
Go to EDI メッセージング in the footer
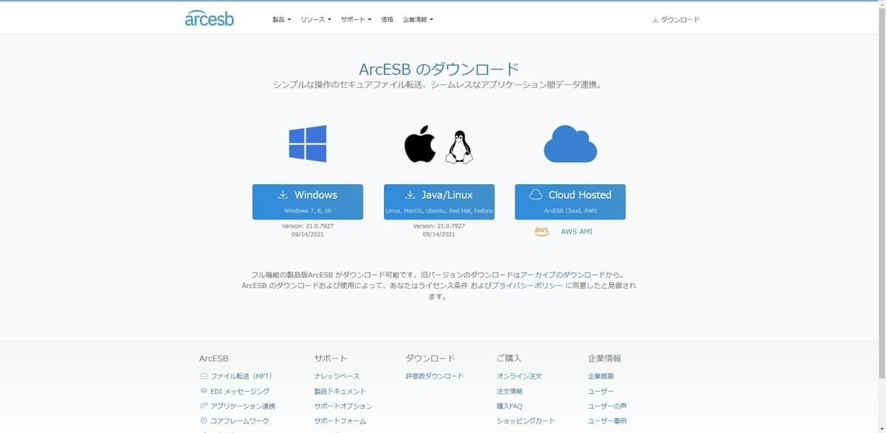coord(240,391)
